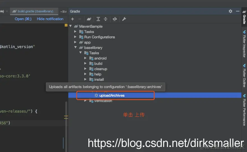The height and width of the screenshot is (152, 247).
Task: Click Hide notification link
Action: (x=50, y=19)
